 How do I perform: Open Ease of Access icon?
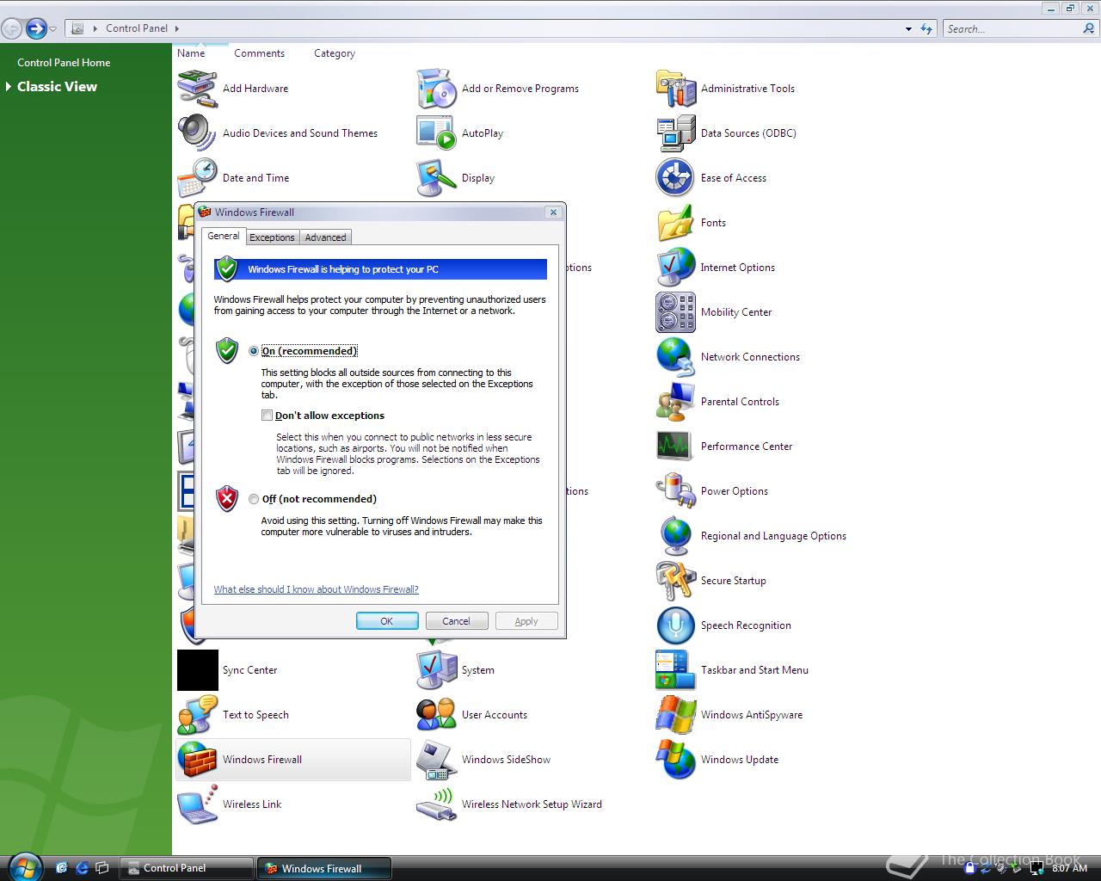tap(675, 177)
